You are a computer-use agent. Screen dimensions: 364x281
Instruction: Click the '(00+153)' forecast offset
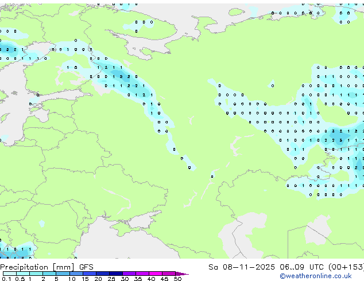tap(346, 267)
